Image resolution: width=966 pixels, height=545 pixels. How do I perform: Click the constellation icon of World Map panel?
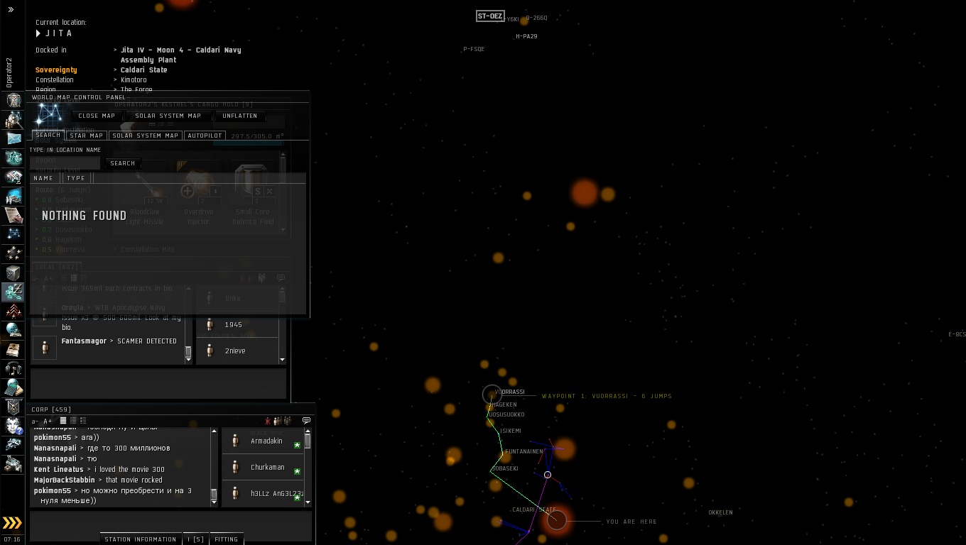click(50, 114)
